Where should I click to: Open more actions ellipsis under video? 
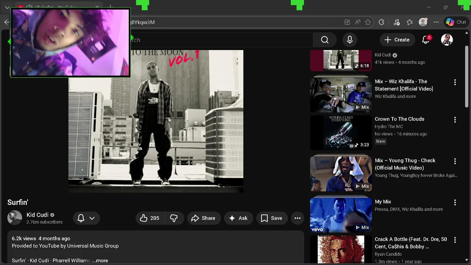coord(298,218)
